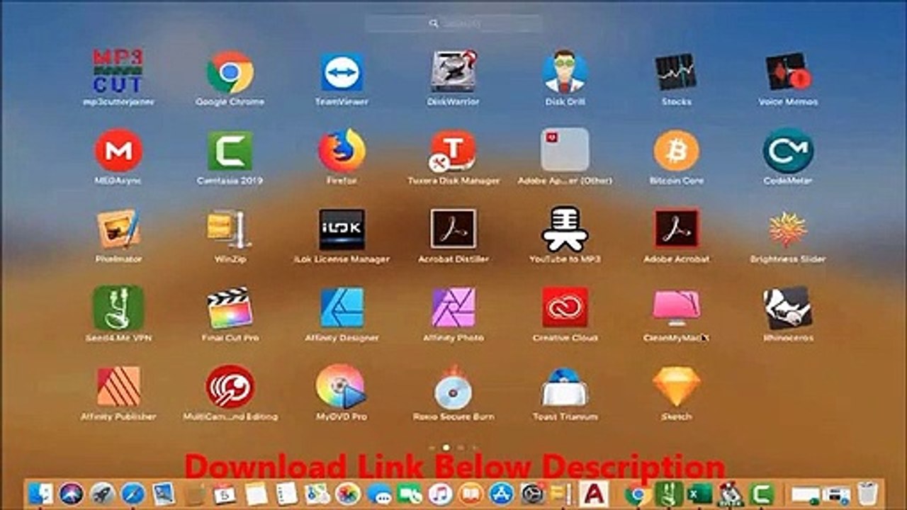The image size is (907, 510).
Task: Open Books in the Dock
Action: click(x=471, y=493)
